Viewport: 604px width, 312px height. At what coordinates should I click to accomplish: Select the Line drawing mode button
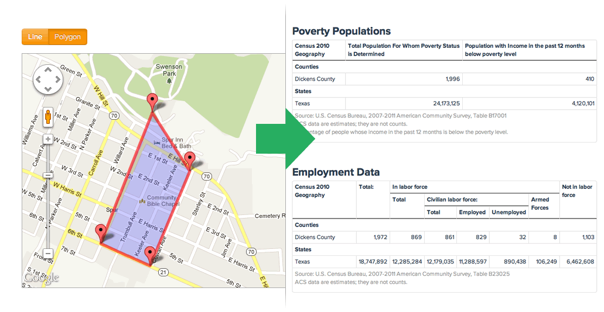35,37
